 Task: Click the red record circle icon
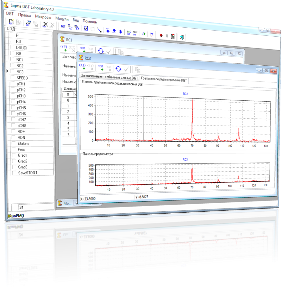click(161, 35)
